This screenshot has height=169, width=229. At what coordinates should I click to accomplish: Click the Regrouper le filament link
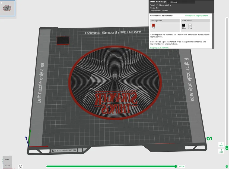click(x=159, y=48)
